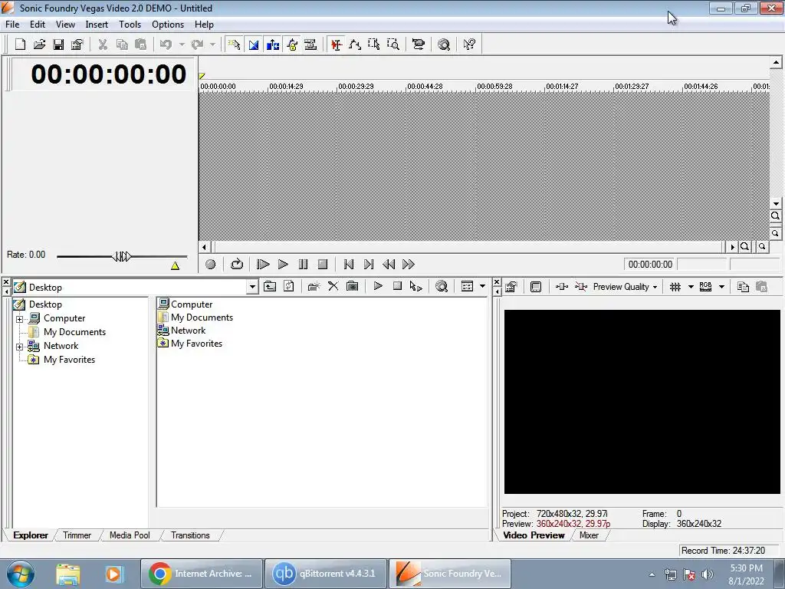Click the globe icon in the main toolbar

(x=444, y=44)
